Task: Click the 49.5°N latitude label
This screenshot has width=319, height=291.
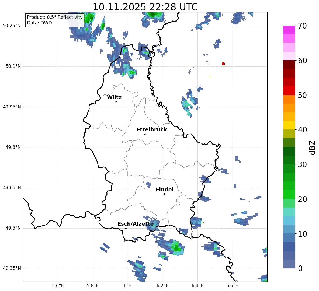Action: (x=13, y=228)
